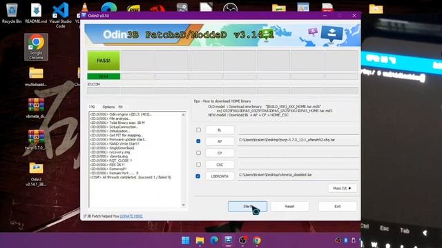Viewport: 442px width, 248px height.
Task: Expand the Mass D/L dropdown button
Action: (343, 188)
